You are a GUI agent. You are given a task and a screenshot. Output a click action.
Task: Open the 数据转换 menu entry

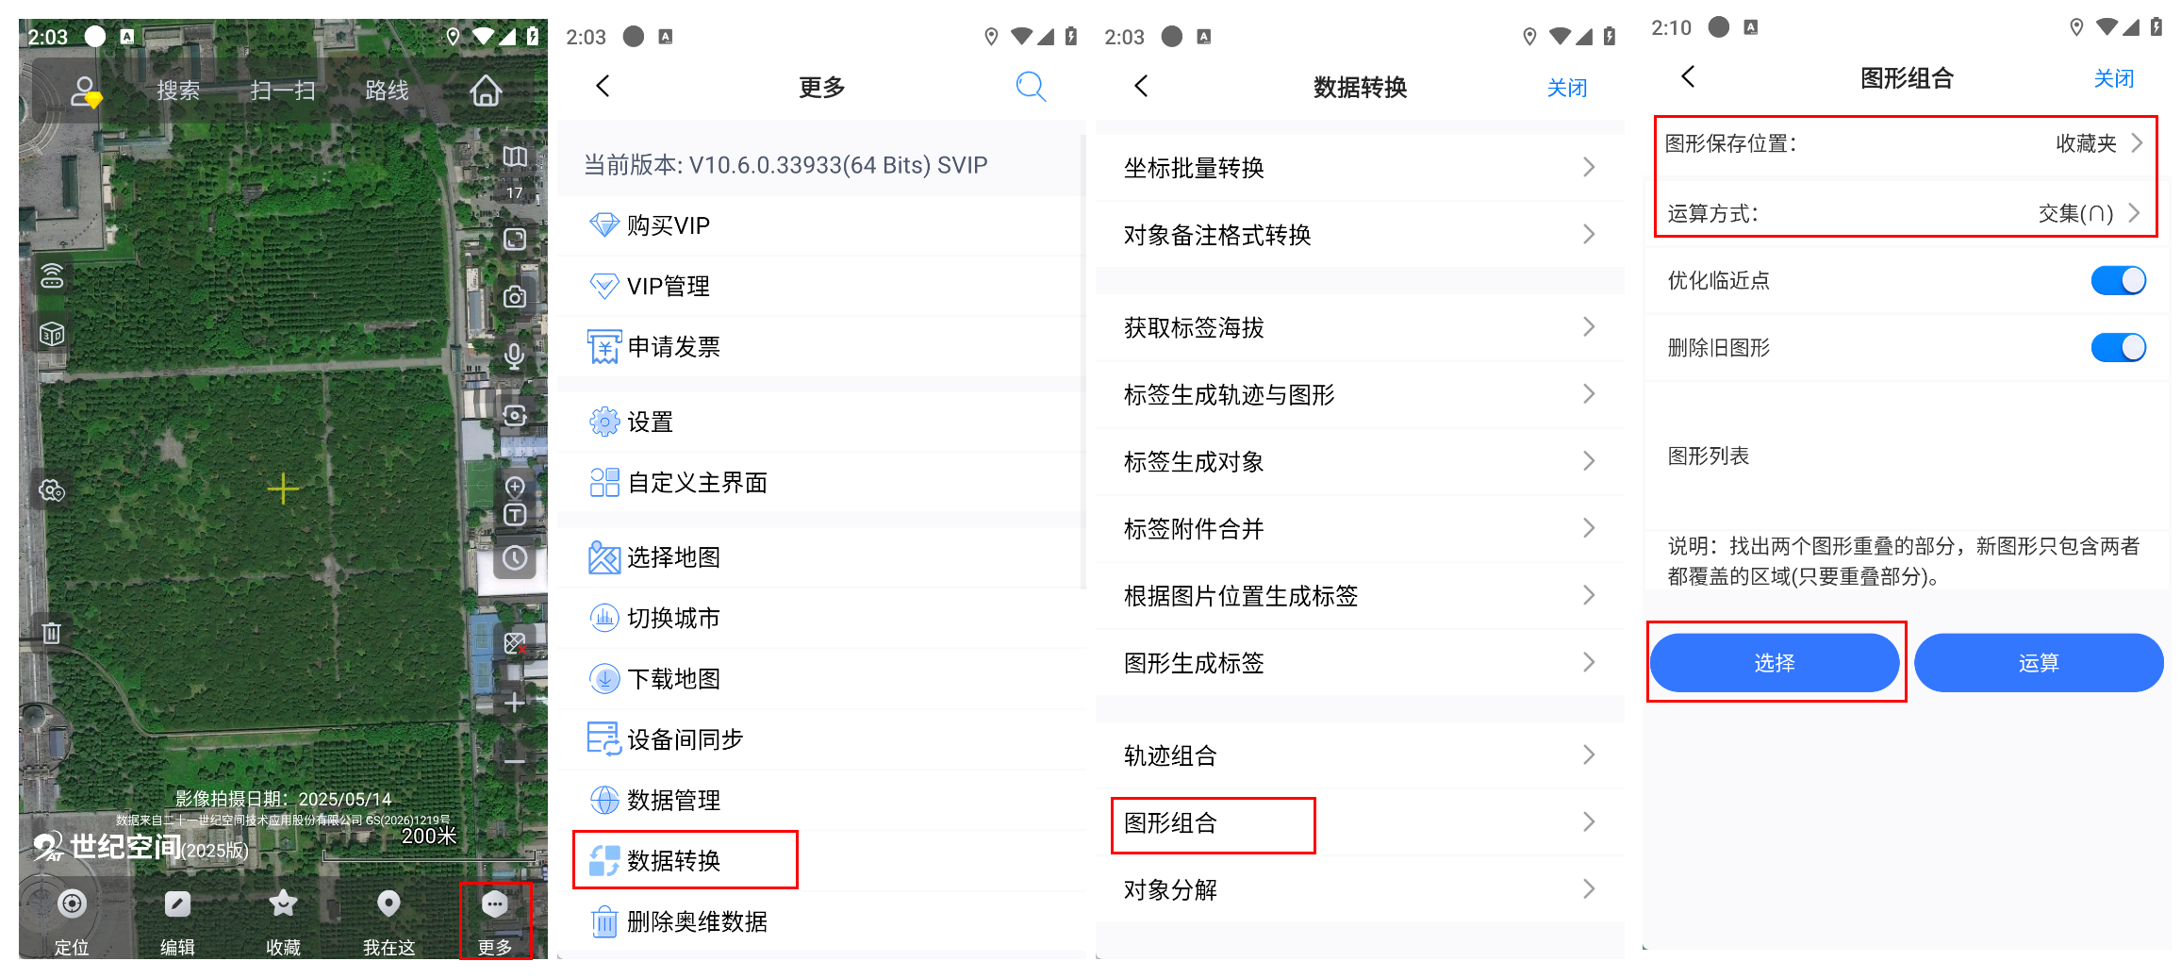[x=821, y=860]
